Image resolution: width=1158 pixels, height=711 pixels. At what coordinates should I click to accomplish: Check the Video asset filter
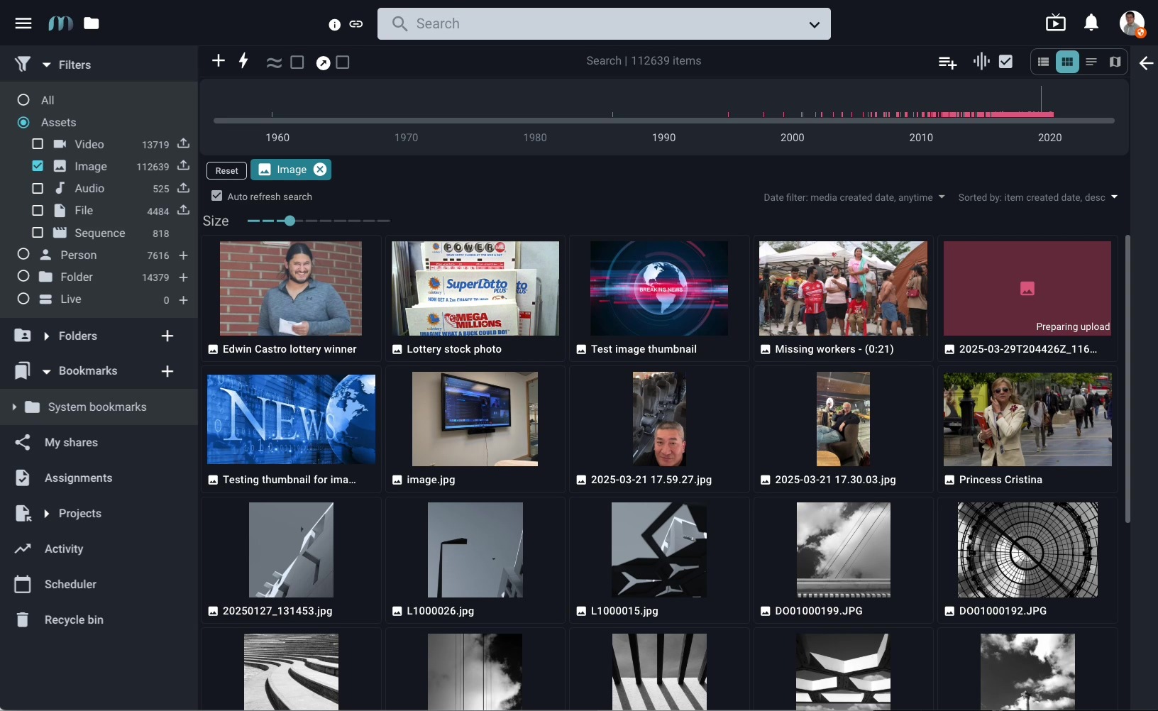click(x=38, y=144)
